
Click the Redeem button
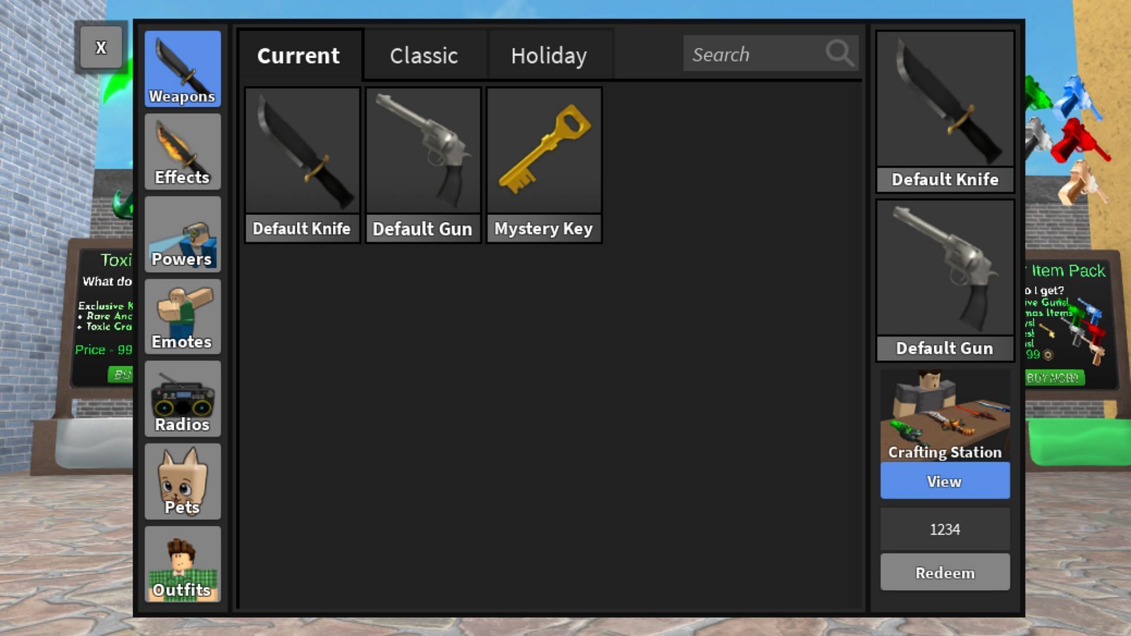click(944, 573)
